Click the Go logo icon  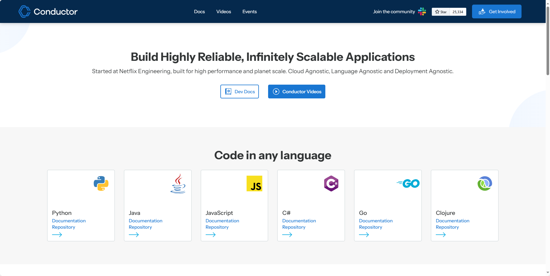point(408,183)
